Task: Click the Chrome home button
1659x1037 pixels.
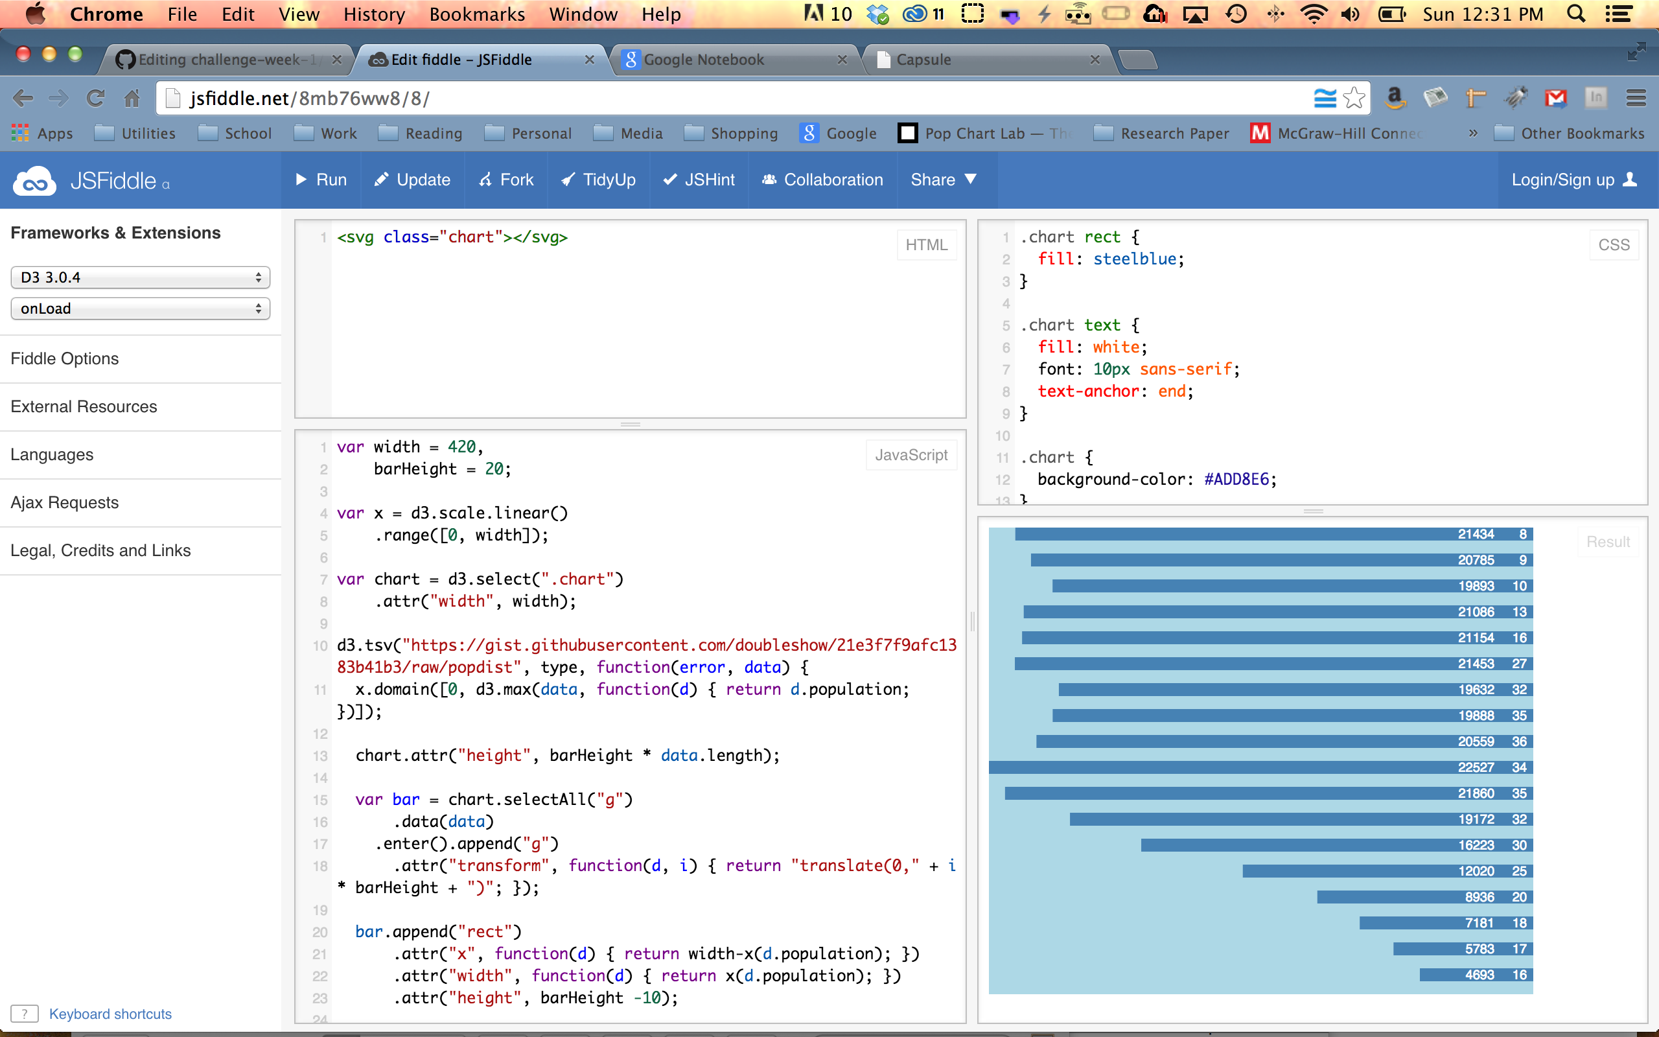Action: coord(132,99)
